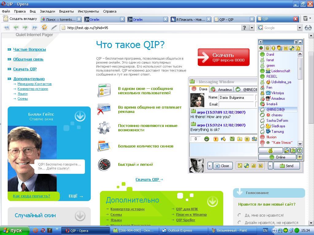
Task: Click the wand (pencil) icon in the toolbar
Action: click(x=54, y=27)
